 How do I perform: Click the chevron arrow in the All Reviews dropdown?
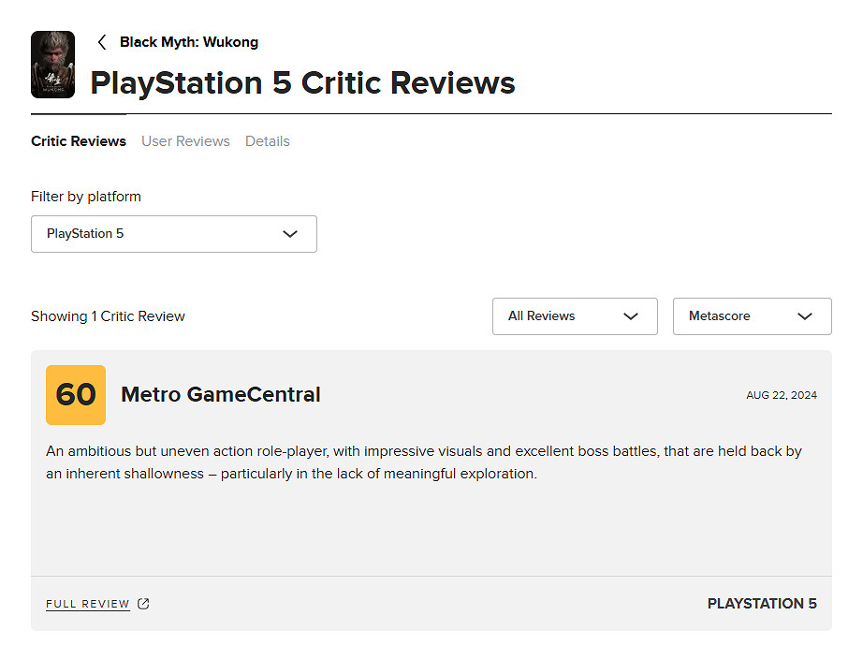point(631,316)
